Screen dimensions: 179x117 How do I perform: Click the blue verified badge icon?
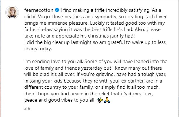[57, 10]
